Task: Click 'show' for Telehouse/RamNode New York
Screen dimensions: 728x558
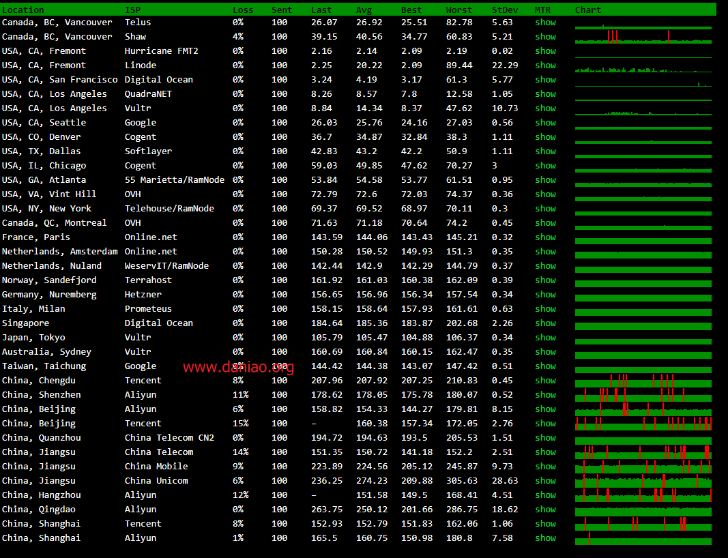Action: tap(545, 209)
